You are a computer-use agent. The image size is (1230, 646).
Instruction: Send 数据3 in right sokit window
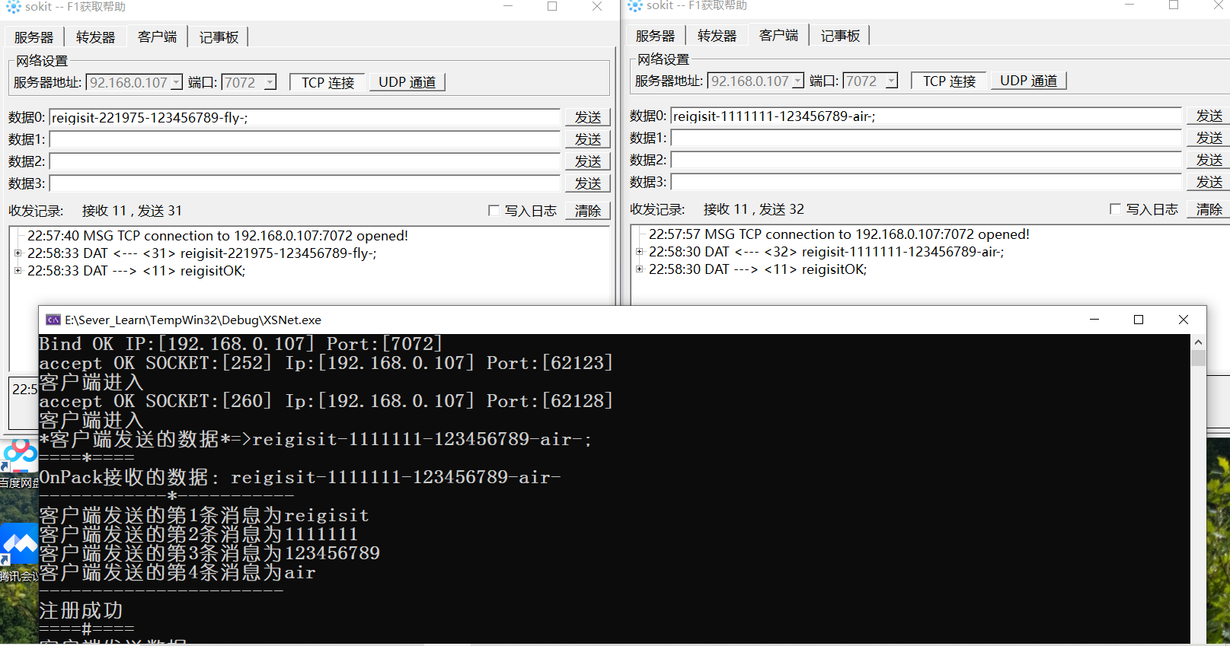coord(1209,182)
